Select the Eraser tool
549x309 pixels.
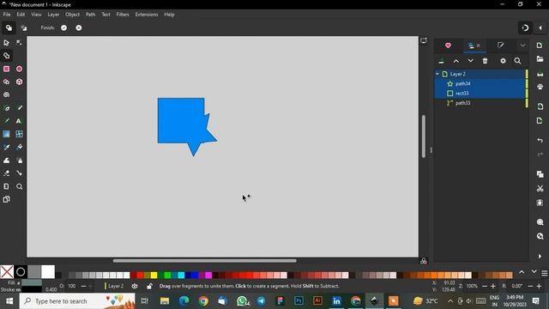coord(6,173)
